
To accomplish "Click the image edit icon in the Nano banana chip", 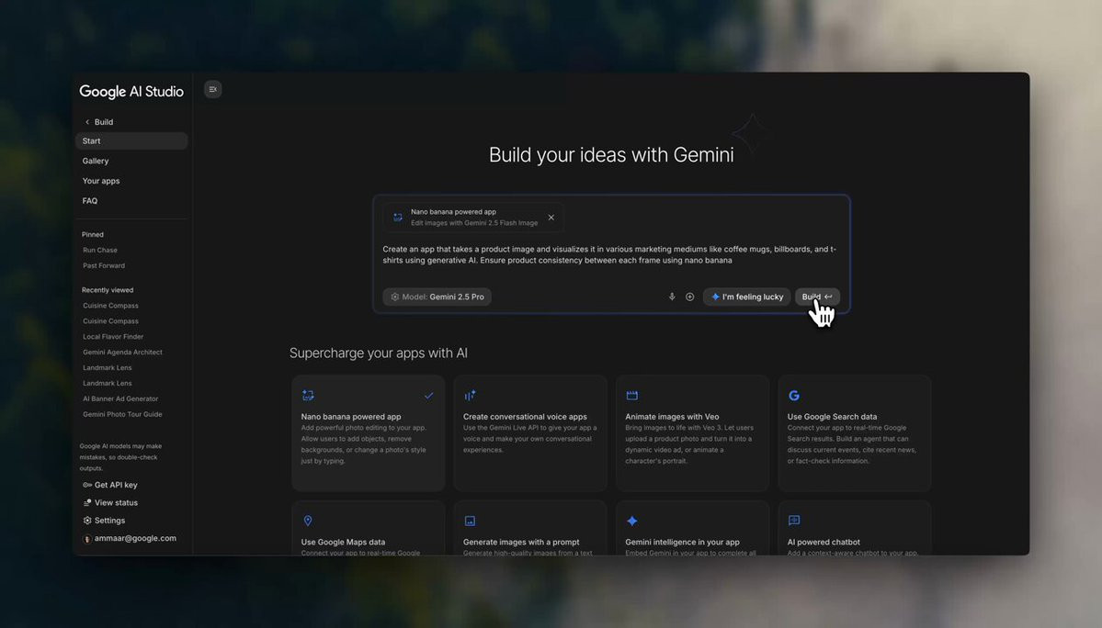I will (398, 218).
